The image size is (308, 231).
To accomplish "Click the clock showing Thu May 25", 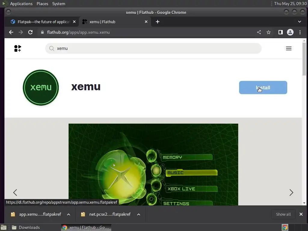I will pyautogui.click(x=290, y=4).
